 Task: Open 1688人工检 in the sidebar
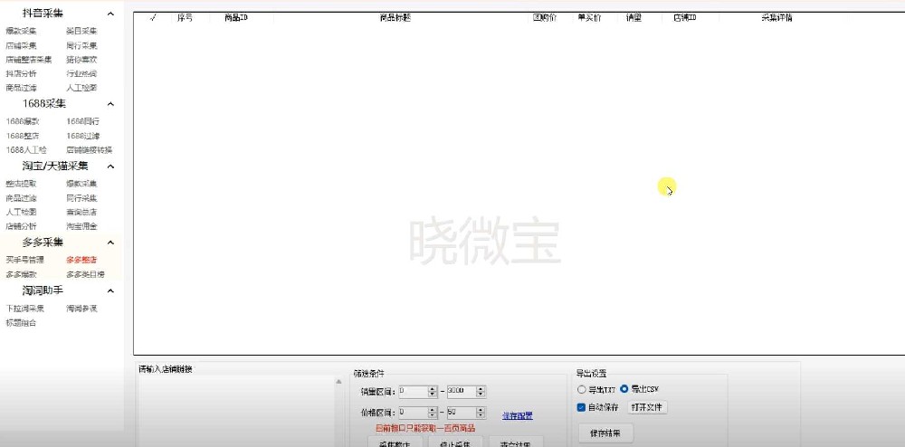pos(26,150)
